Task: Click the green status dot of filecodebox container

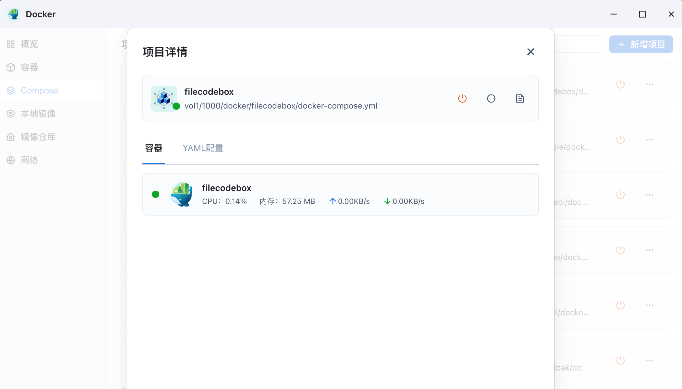Action: pyautogui.click(x=156, y=194)
